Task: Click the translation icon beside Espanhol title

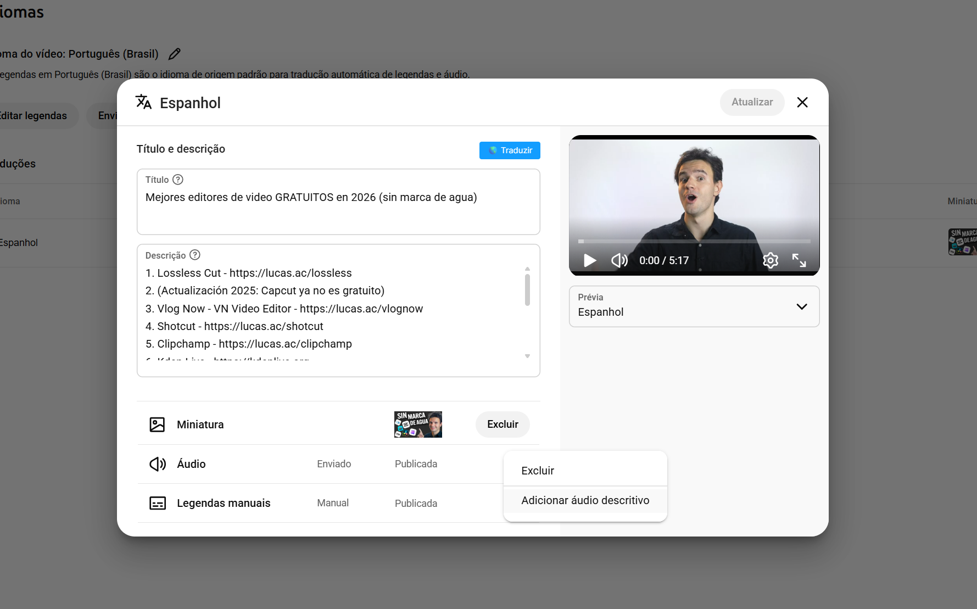Action: tap(143, 102)
